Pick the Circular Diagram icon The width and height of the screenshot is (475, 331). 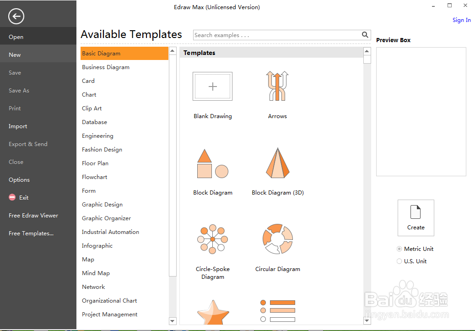point(278,239)
